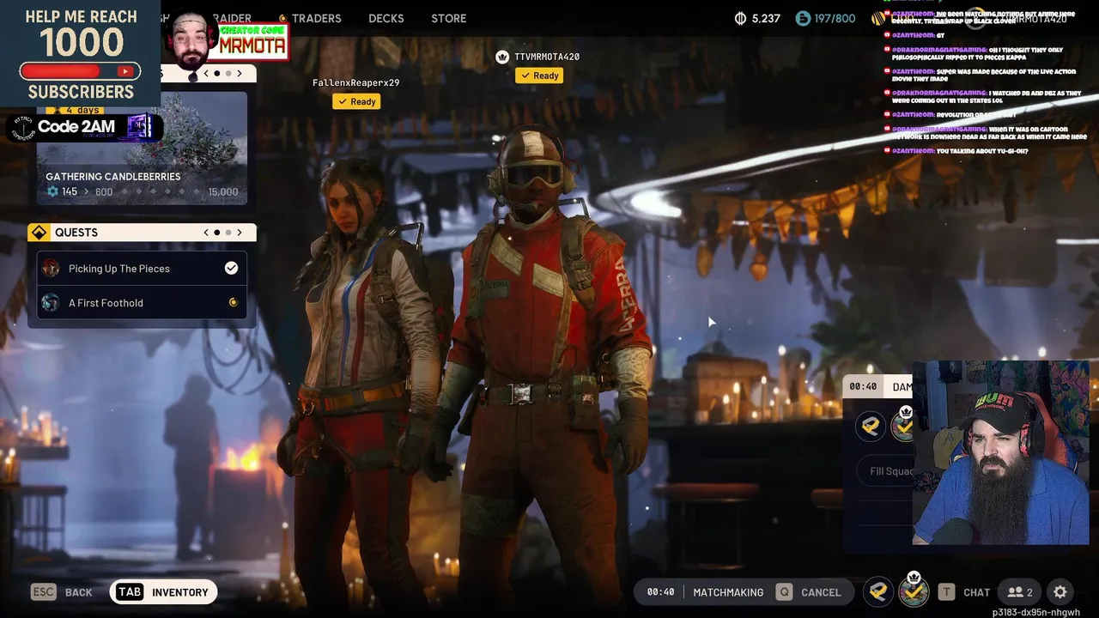Go to previous page in events panel
The height and width of the screenshot is (618, 1099).
[206, 74]
